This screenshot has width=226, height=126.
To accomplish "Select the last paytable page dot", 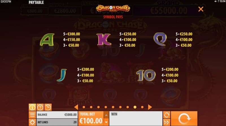I will tap(142, 107).
